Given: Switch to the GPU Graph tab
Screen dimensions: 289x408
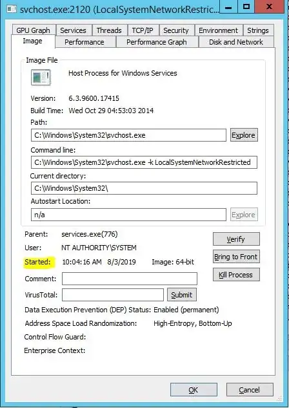Looking at the screenshot, I should 34,30.
